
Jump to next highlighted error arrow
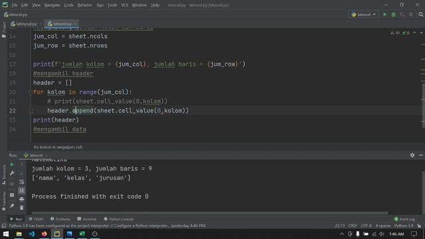421,33
